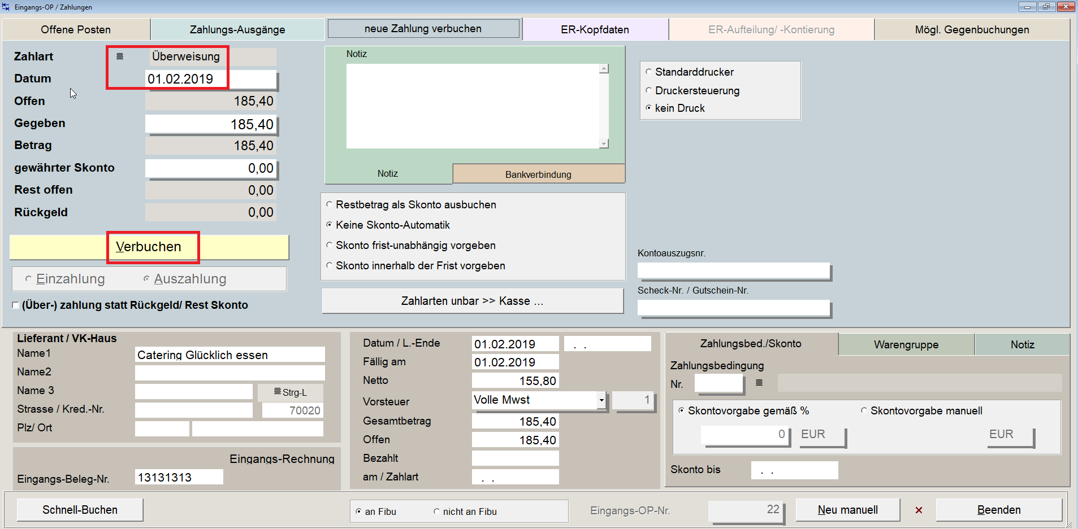Click the Neu manuell button
This screenshot has height=529, width=1078.
(x=847, y=510)
